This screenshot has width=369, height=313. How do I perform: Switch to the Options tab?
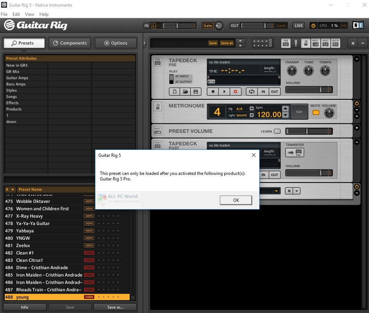[x=116, y=43]
